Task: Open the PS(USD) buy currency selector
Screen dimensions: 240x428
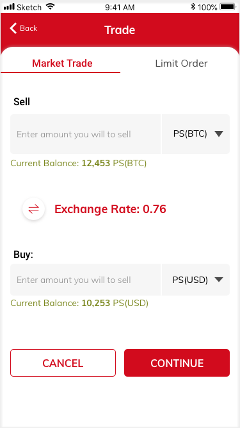Action: pyautogui.click(x=196, y=280)
